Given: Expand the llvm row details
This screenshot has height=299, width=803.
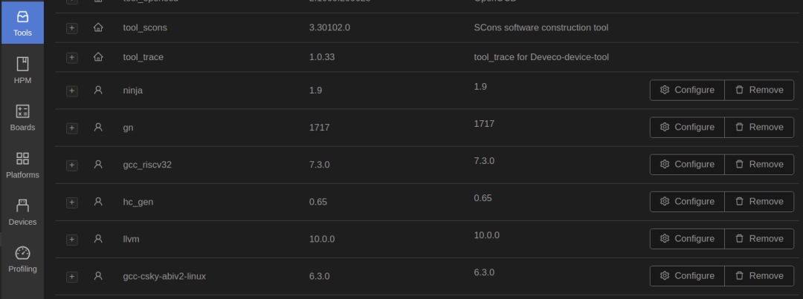Looking at the screenshot, I should [x=72, y=240].
